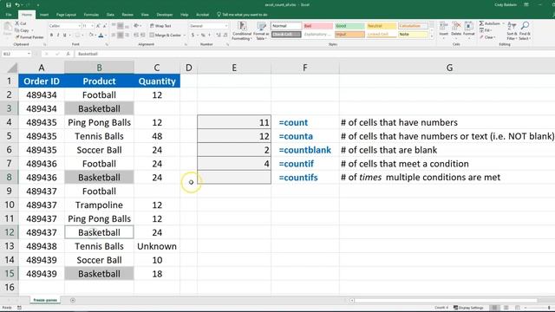Toggle Bold formatting
The width and height of the screenshot is (555, 312).
pos(52,35)
